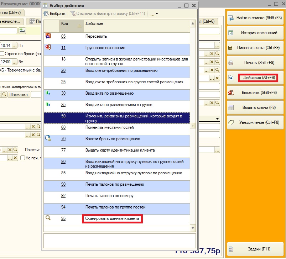Open История изменений button
The height and width of the screenshot is (259, 286).
tap(255, 33)
